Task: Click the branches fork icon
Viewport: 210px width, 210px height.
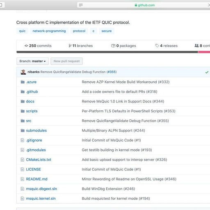Action: 70,46
